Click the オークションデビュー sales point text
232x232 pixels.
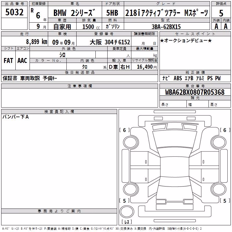tap(186, 41)
